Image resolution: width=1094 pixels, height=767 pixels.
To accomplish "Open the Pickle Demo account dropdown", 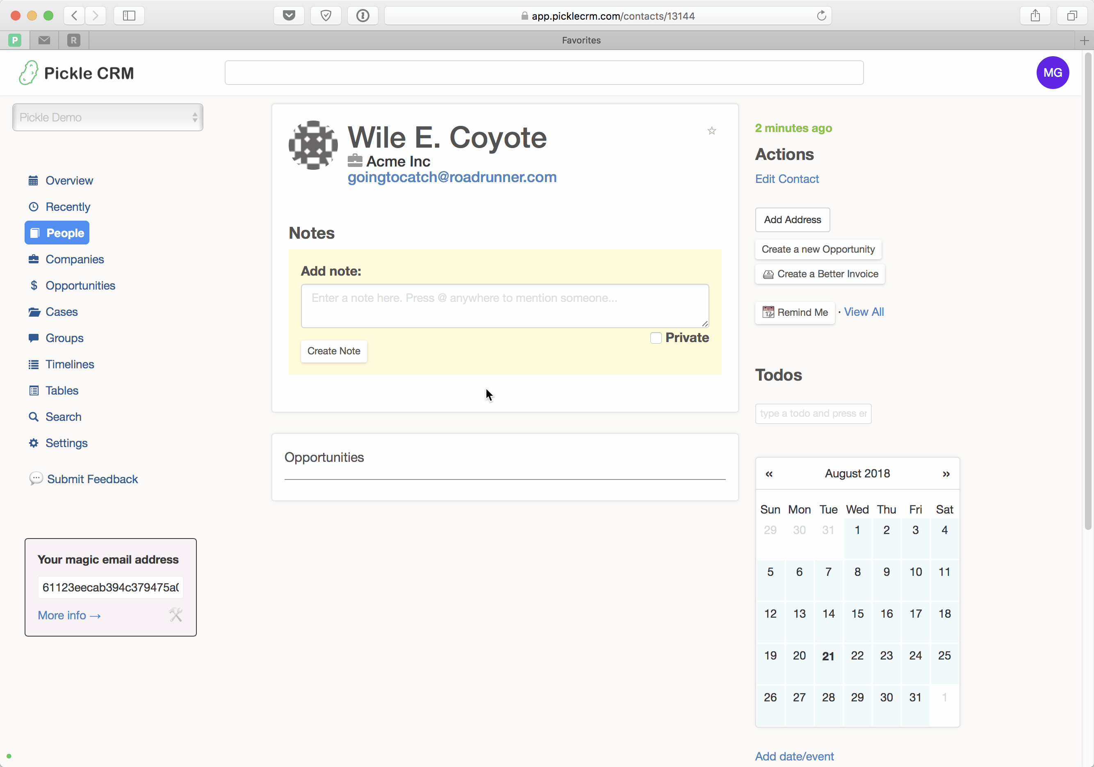I will tap(108, 117).
